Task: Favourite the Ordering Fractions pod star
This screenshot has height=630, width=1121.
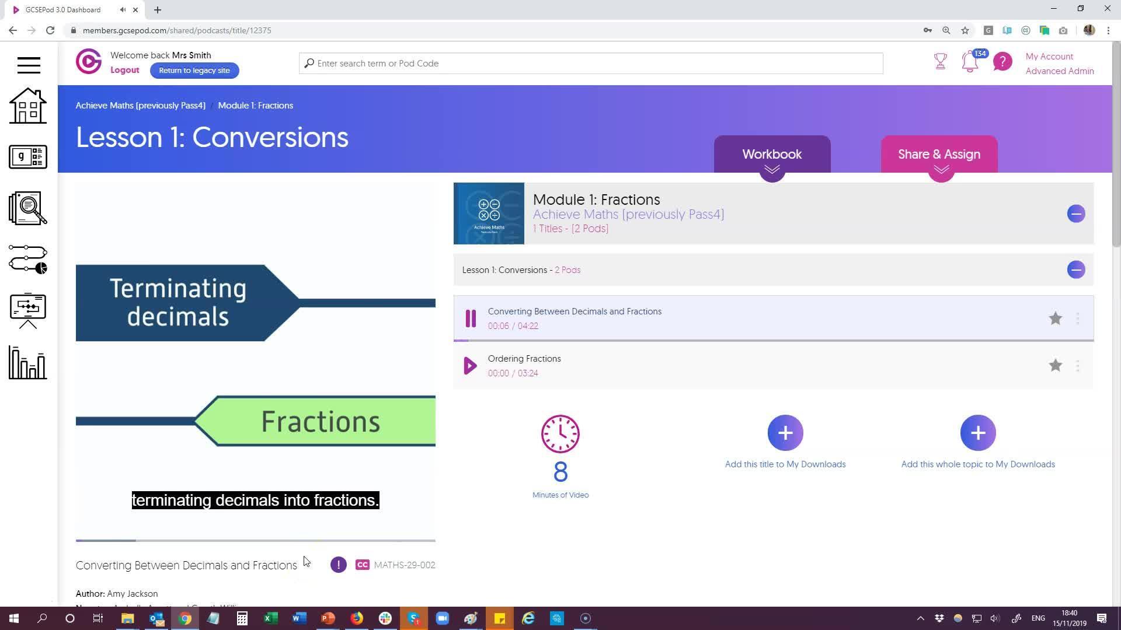Action: pyautogui.click(x=1055, y=366)
